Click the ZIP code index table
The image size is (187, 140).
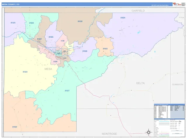coord(169,111)
